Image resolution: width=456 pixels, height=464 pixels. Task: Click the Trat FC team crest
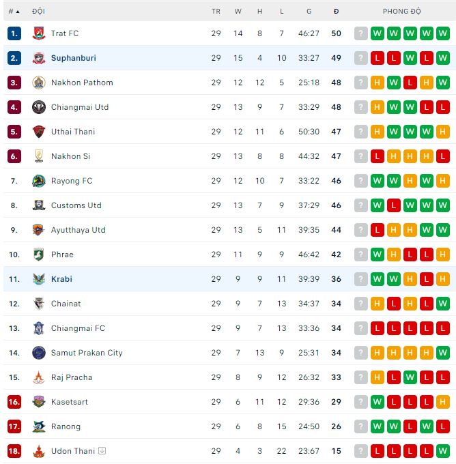[38, 33]
